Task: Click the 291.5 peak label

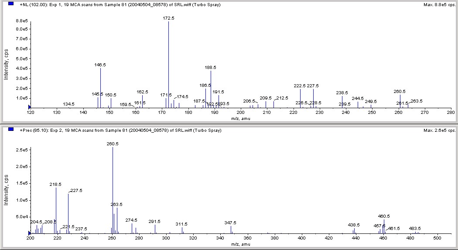Action: point(154,222)
